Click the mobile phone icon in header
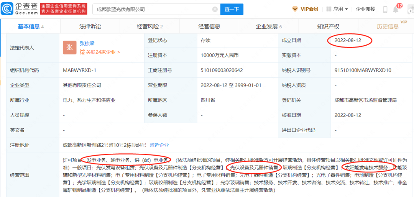Image resolution: width=414 pixels, height=197 pixels. point(385,10)
